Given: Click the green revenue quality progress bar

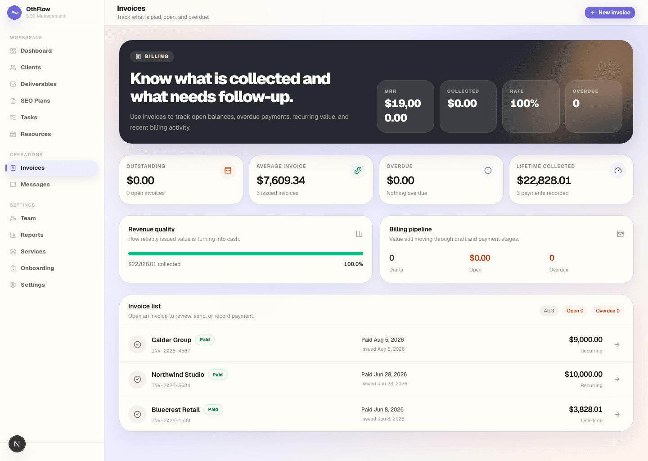Looking at the screenshot, I should click(246, 253).
